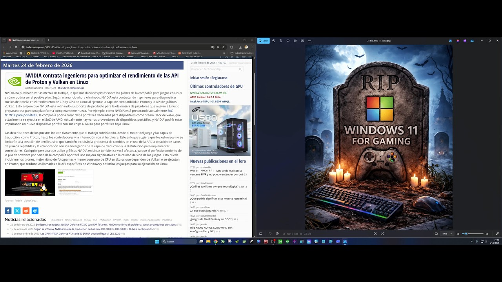This screenshot has height=282, width=502.
Task: Share article by email icon
Action: (35, 211)
